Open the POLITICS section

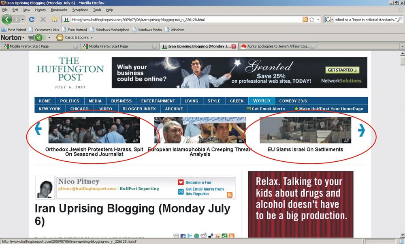(70, 101)
